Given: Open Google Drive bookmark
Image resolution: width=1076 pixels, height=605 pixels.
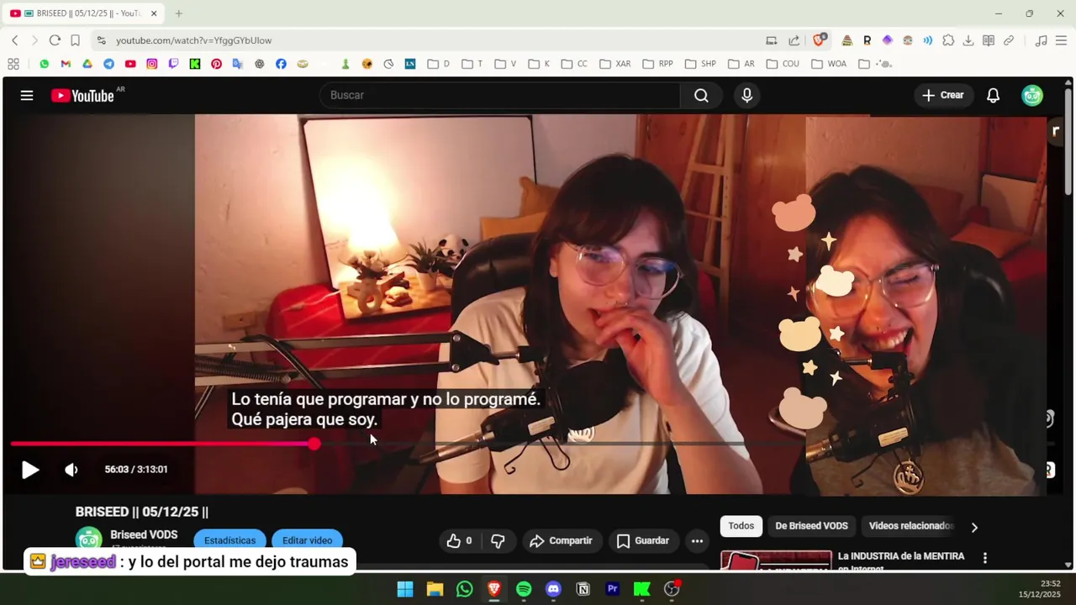Looking at the screenshot, I should pyautogui.click(x=87, y=64).
